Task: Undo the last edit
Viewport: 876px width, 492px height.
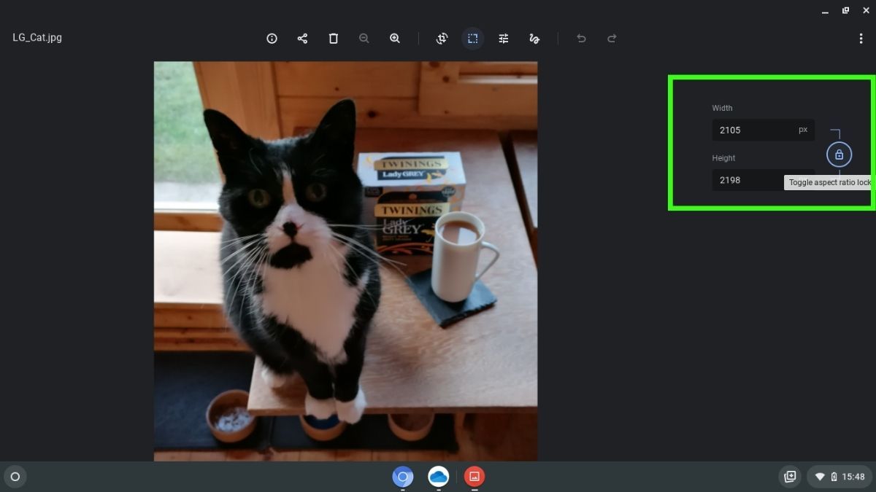Action: click(581, 38)
